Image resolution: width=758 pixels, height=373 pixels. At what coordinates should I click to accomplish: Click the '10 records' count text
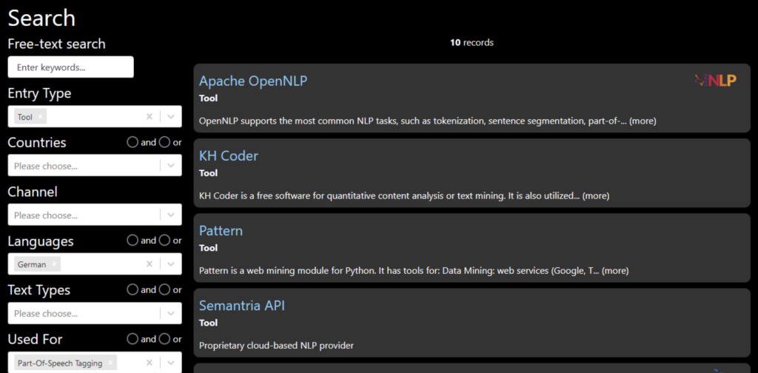click(x=472, y=42)
